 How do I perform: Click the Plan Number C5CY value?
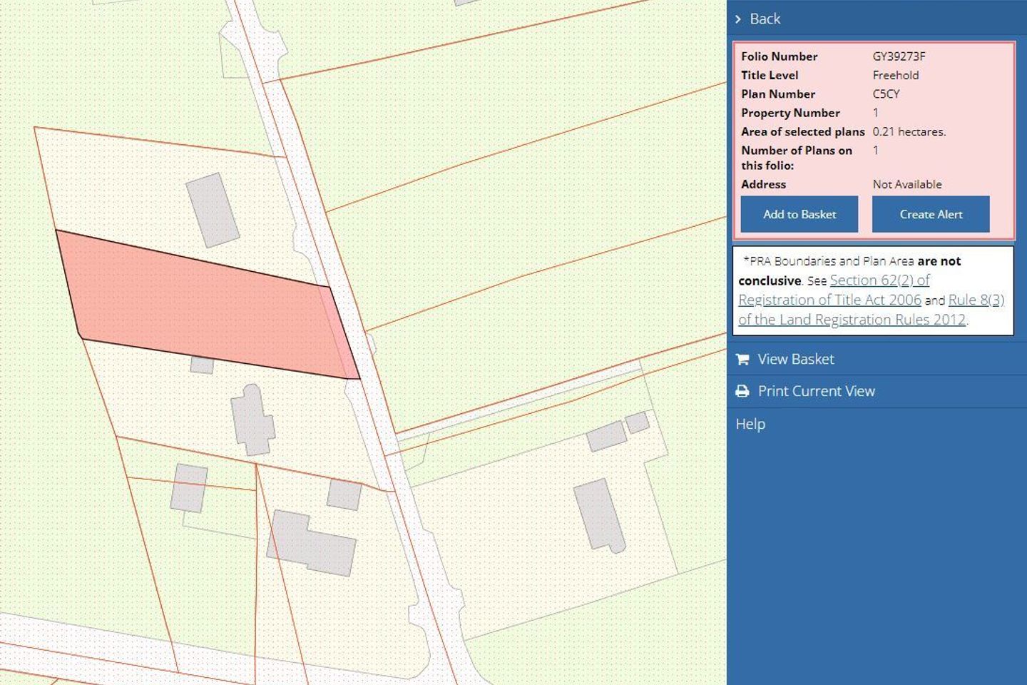pos(887,93)
